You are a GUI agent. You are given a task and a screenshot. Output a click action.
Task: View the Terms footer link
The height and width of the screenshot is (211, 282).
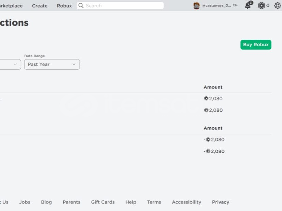[154, 202]
